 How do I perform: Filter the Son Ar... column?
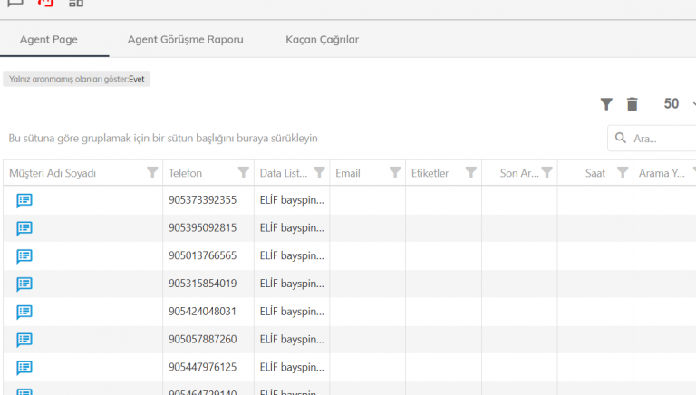tap(546, 172)
